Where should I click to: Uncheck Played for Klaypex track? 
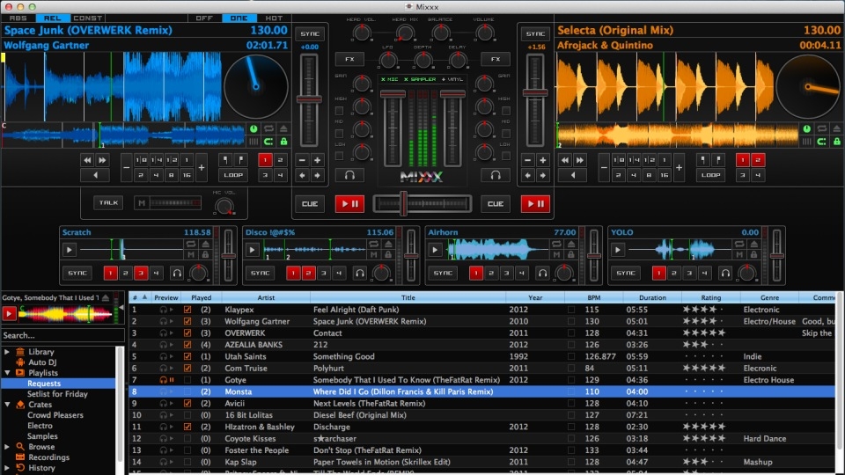tap(187, 310)
